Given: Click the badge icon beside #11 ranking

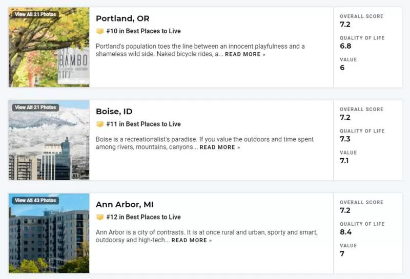Looking at the screenshot, I should pyautogui.click(x=99, y=124).
